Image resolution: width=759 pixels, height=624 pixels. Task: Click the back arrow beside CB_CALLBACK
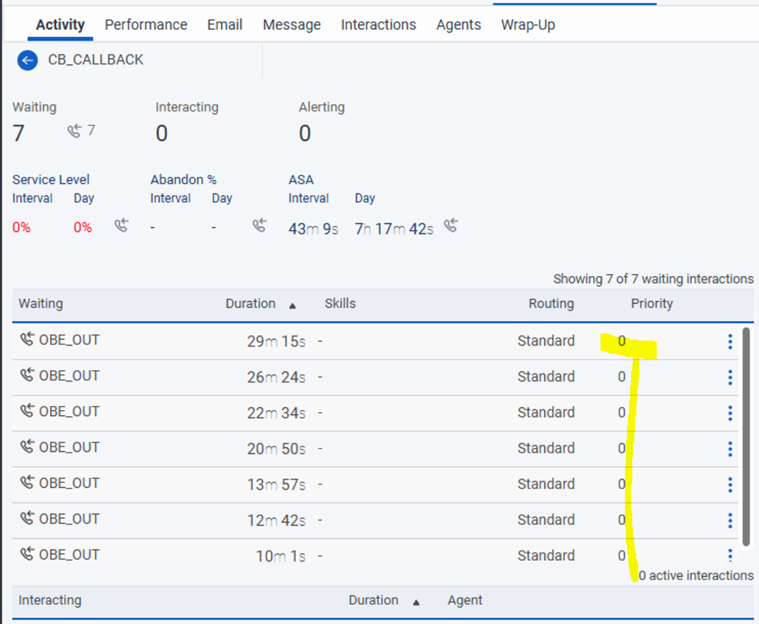(x=27, y=61)
